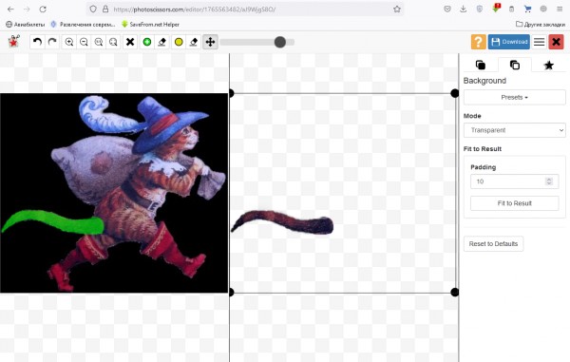The width and height of the screenshot is (570, 362).
Task: Increment the Padding stepper arrow
Action: pyautogui.click(x=549, y=180)
